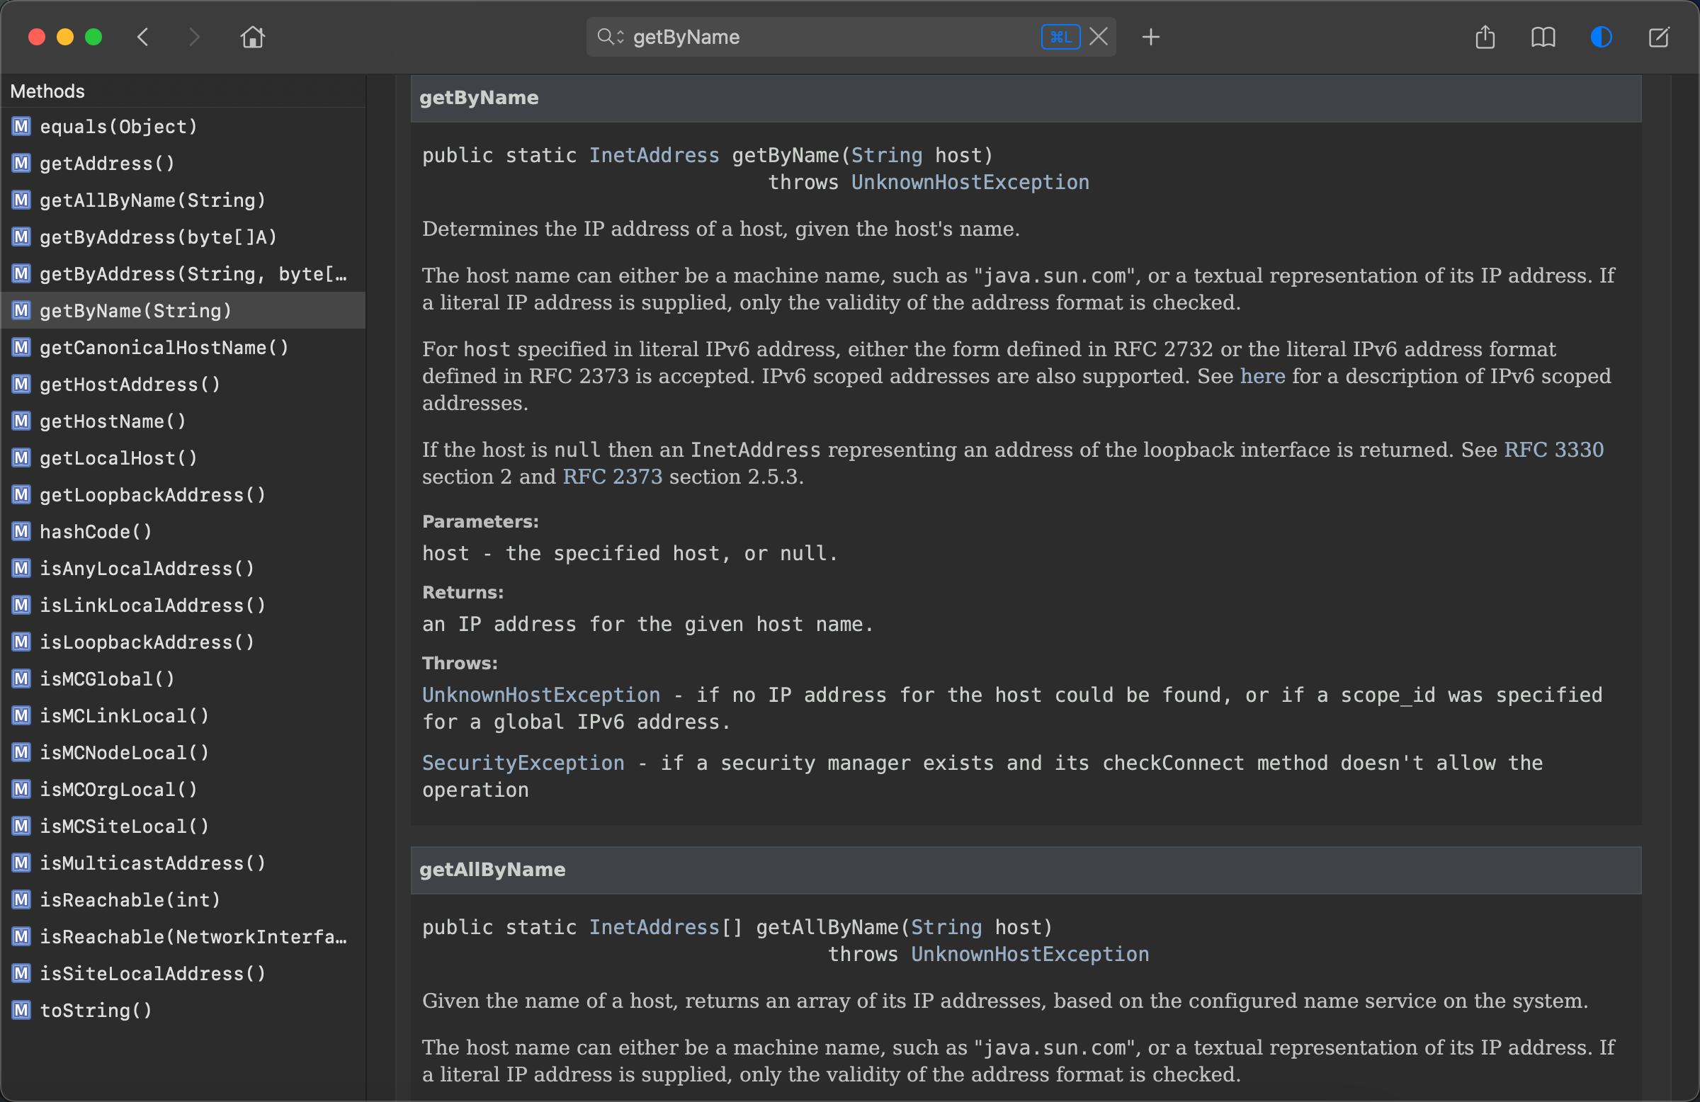The width and height of the screenshot is (1700, 1102).
Task: Open InetAddress[] link in getAllByName signature
Action: (x=654, y=927)
